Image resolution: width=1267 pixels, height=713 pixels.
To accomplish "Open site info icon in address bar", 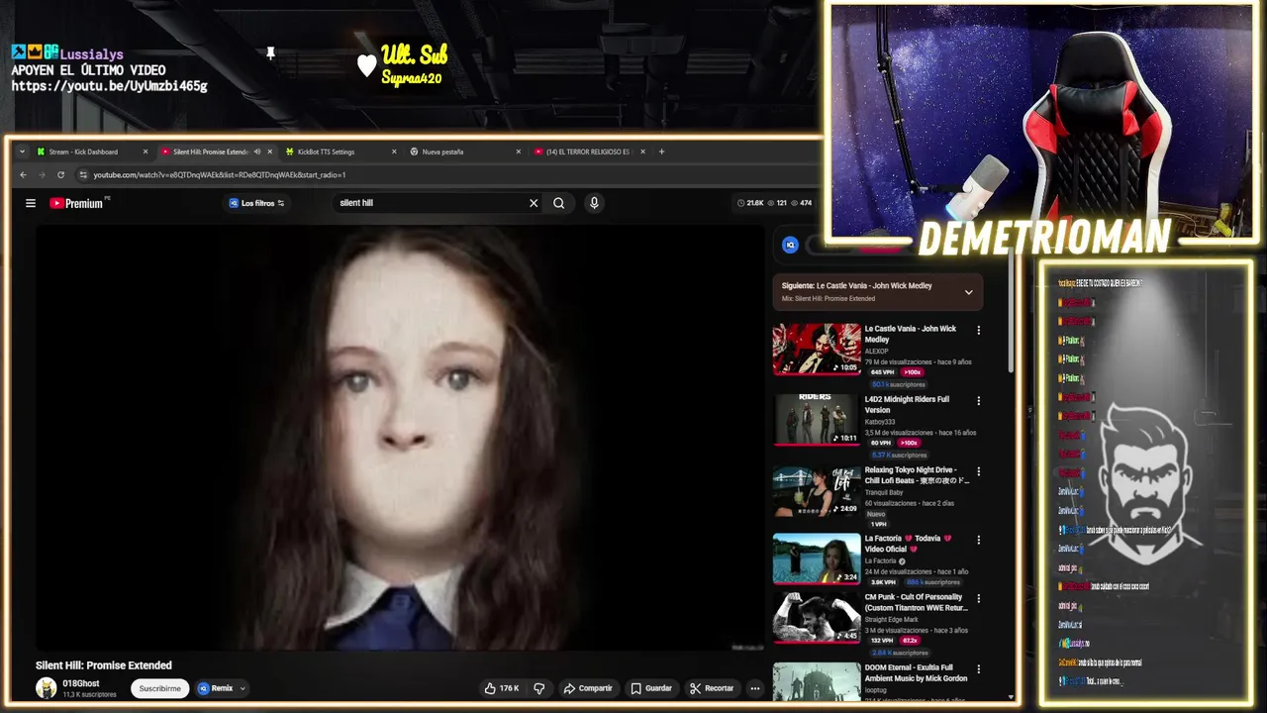I will tap(84, 174).
